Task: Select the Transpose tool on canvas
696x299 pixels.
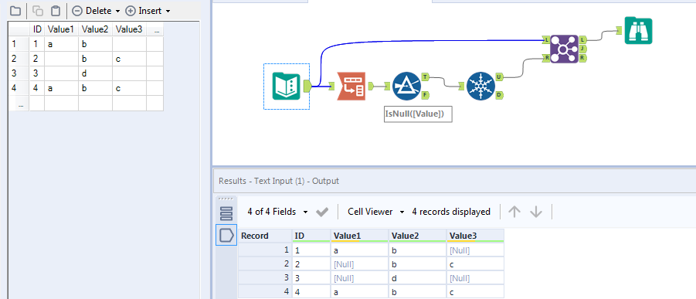Action: [351, 87]
